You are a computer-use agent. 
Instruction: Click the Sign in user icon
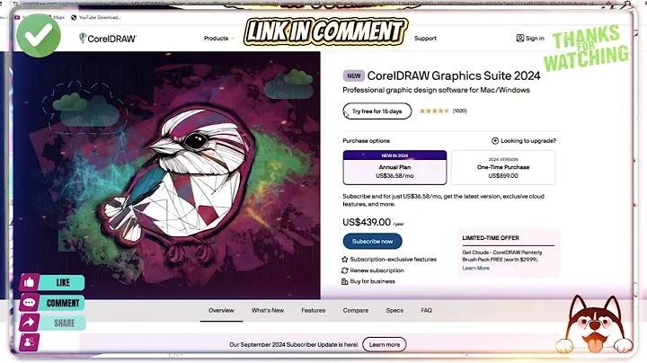[520, 38]
